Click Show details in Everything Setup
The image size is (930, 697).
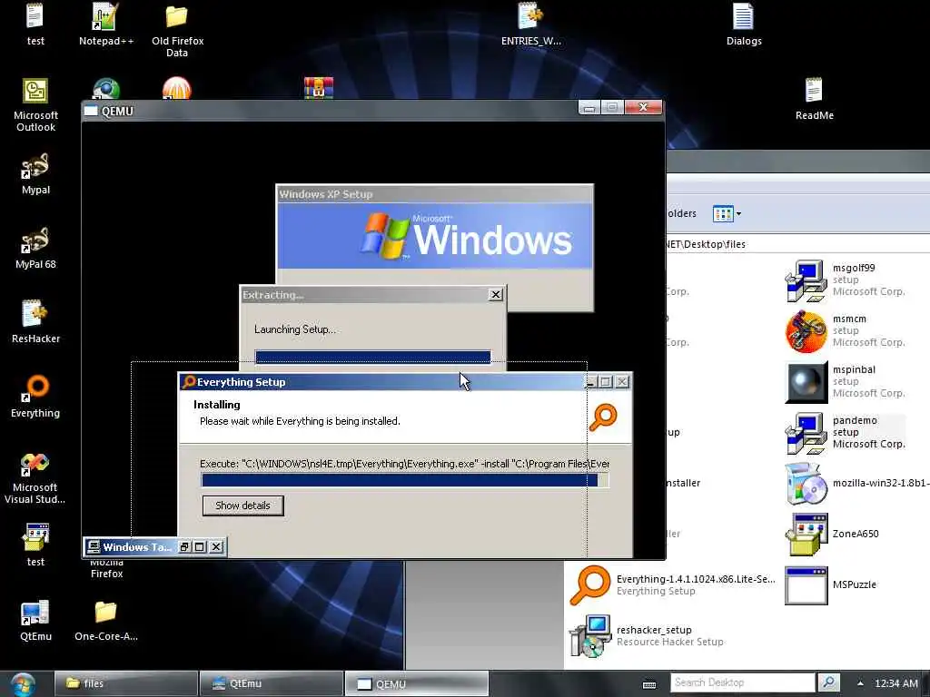242,506
